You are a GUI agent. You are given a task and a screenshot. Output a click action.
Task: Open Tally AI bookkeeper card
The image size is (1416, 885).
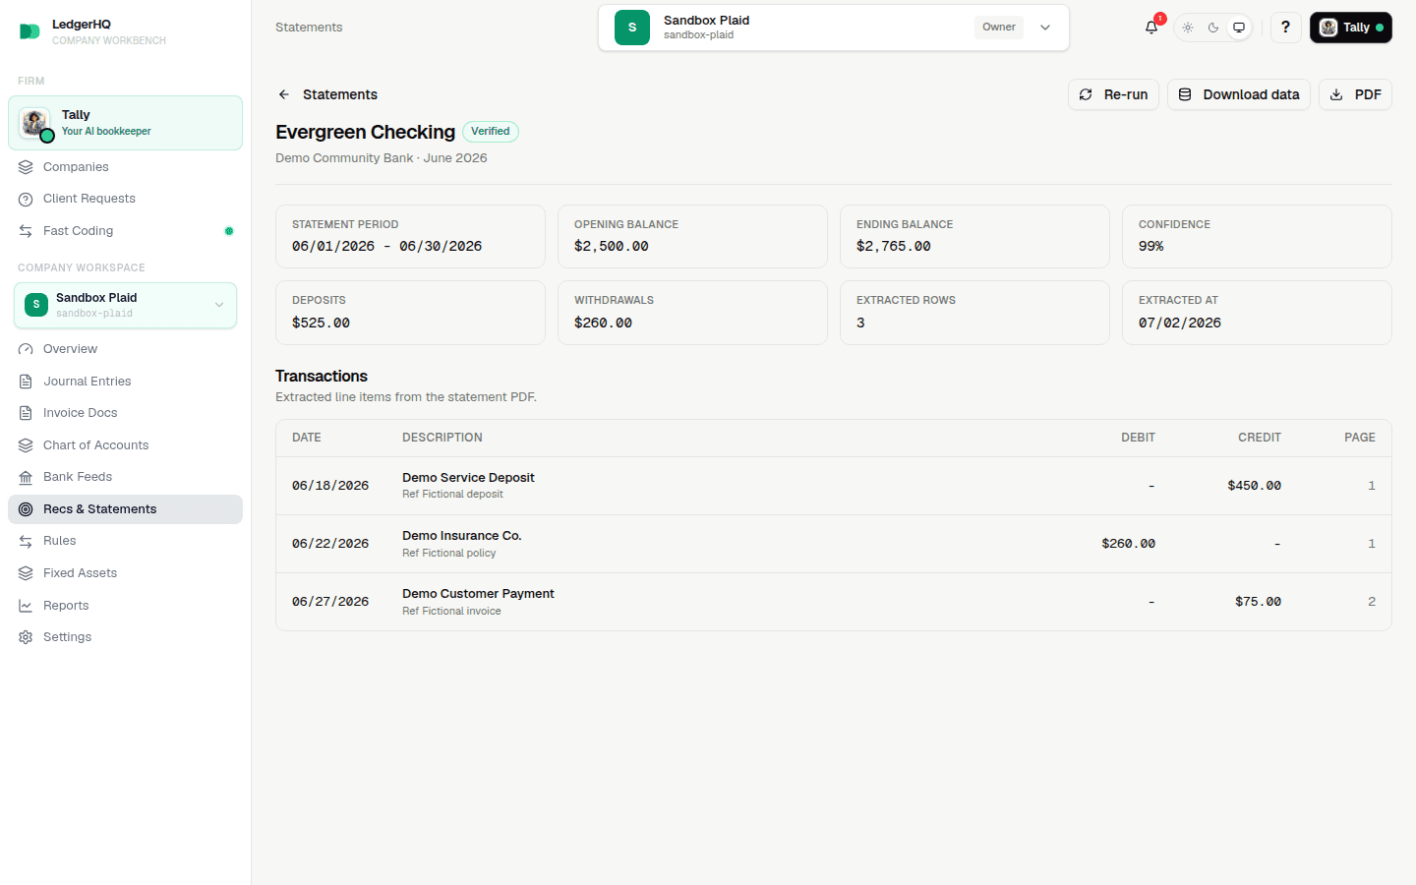click(x=125, y=123)
